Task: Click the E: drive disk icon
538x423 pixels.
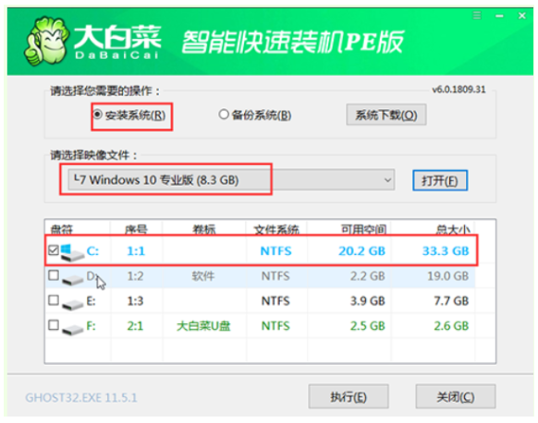Action: pyautogui.click(x=72, y=304)
